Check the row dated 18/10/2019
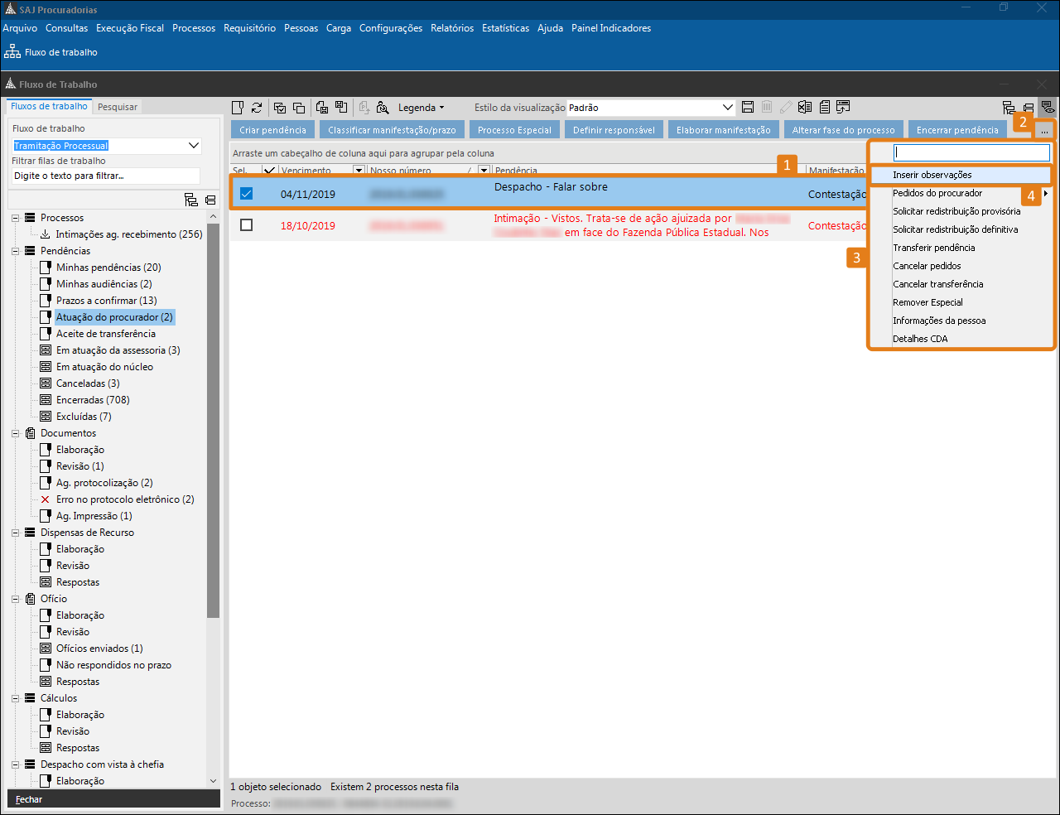This screenshot has height=815, width=1060. pyautogui.click(x=246, y=224)
